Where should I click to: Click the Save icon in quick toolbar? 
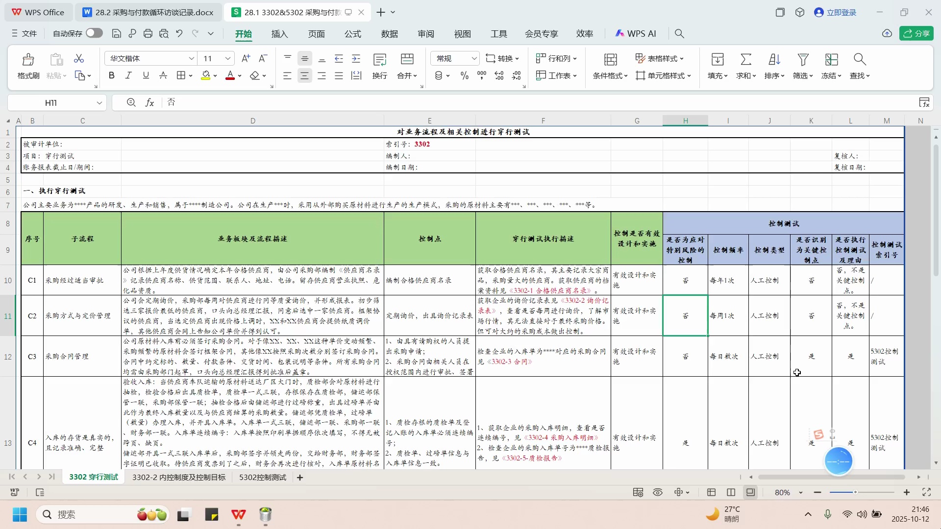(x=117, y=34)
